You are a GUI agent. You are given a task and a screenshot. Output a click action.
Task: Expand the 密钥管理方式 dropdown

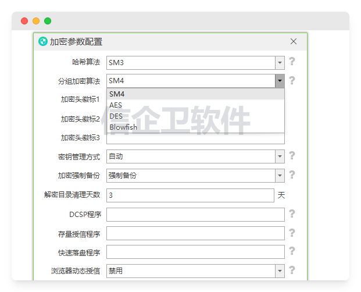pyautogui.click(x=280, y=156)
